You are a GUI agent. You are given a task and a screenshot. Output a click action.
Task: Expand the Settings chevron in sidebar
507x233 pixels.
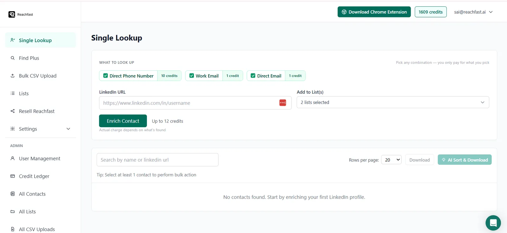click(x=68, y=129)
